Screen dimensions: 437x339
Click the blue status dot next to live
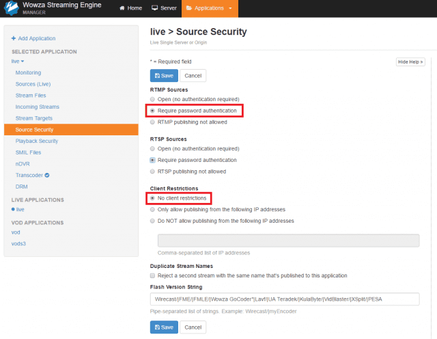pyautogui.click(x=13, y=209)
